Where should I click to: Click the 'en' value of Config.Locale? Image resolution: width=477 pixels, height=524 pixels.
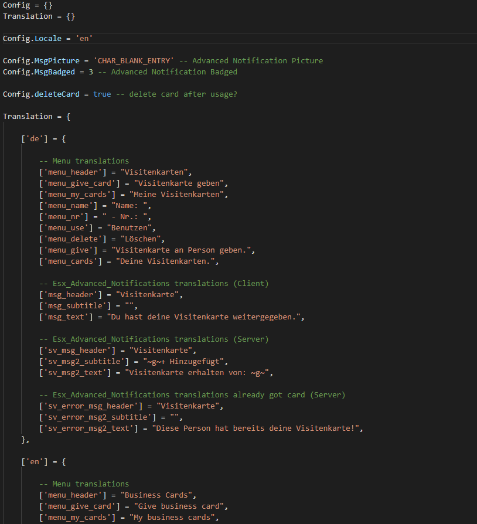84,38
